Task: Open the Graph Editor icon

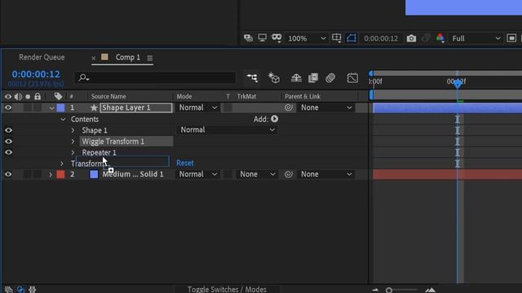Action: [352, 78]
